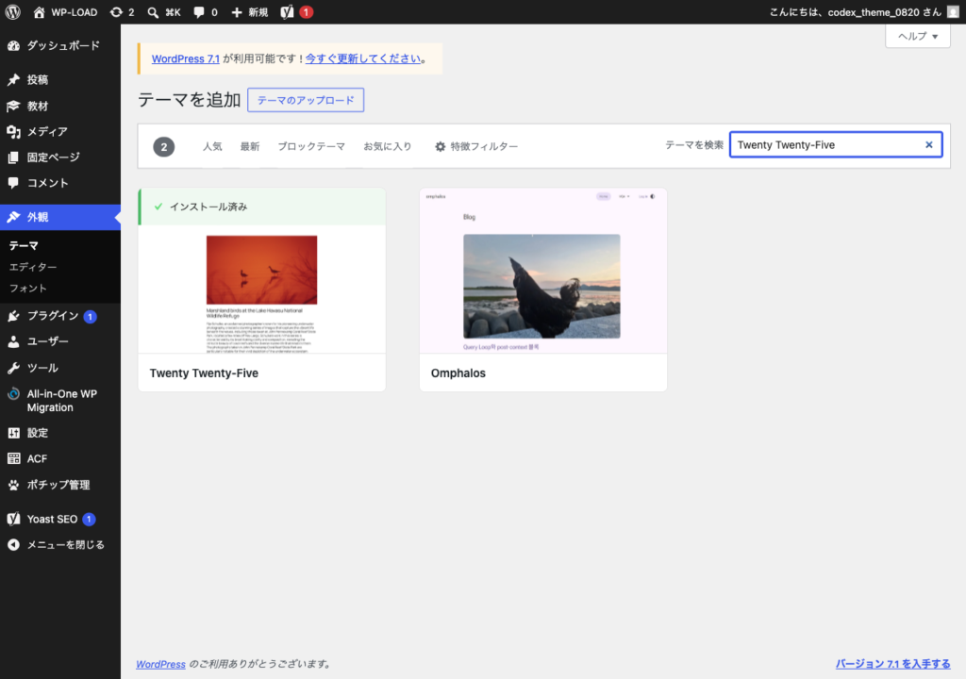Open 教材 graduation cap menu
Image resolution: width=966 pixels, height=679 pixels.
pos(60,106)
